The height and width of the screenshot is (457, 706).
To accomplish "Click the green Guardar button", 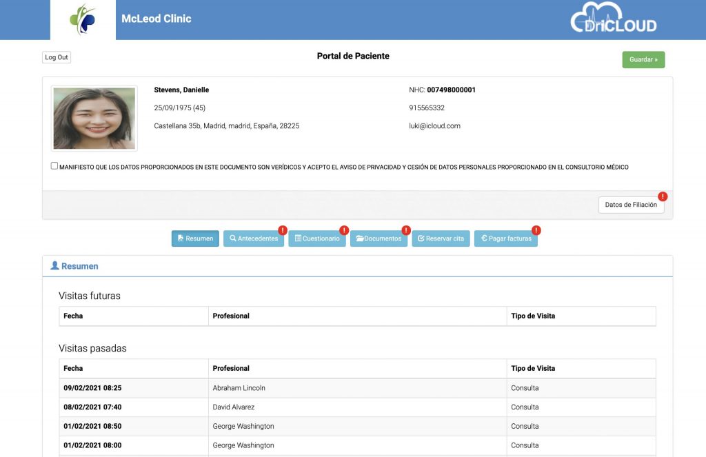I will 643,60.
